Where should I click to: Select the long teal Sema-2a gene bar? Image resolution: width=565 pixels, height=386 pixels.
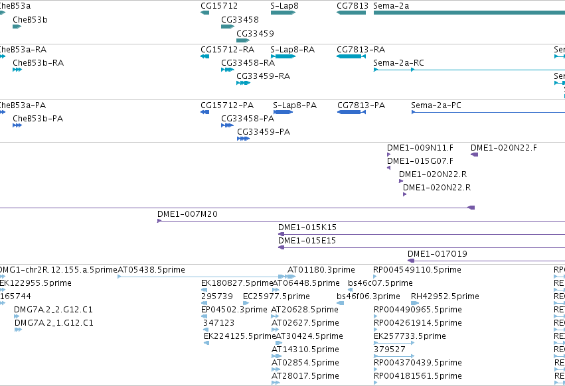(x=469, y=13)
